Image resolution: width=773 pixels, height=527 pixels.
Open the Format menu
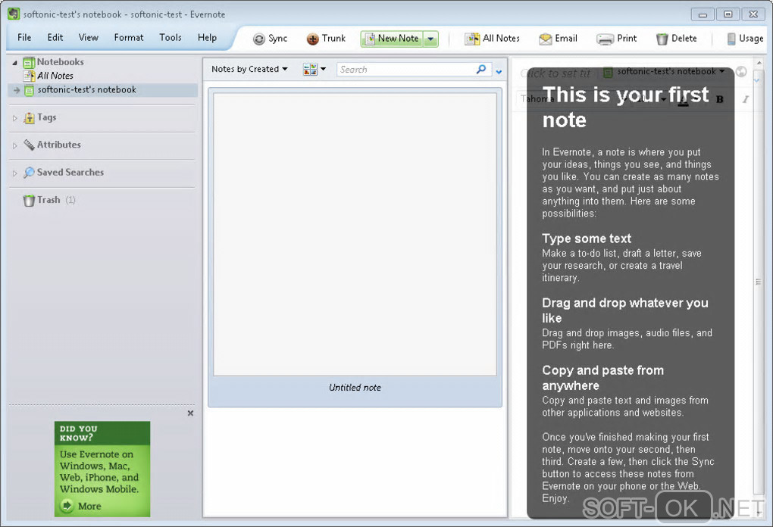(129, 37)
